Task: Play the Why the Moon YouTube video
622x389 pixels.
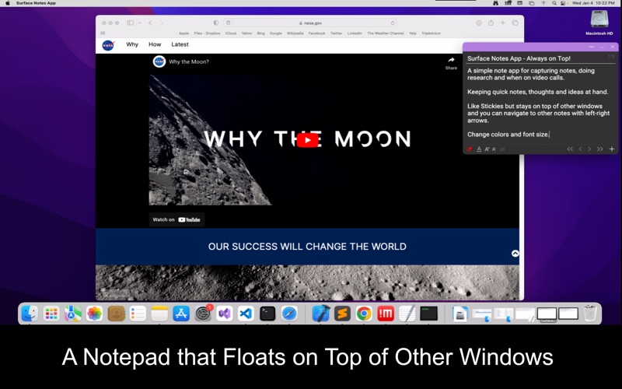Action: tap(307, 140)
